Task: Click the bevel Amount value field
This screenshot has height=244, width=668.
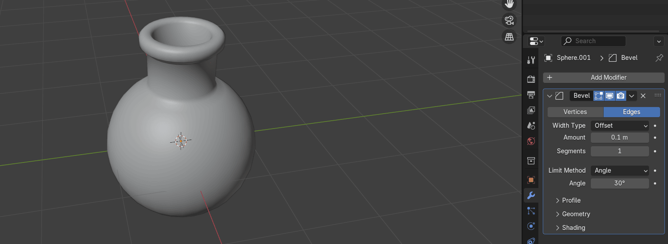Action: 619,137
